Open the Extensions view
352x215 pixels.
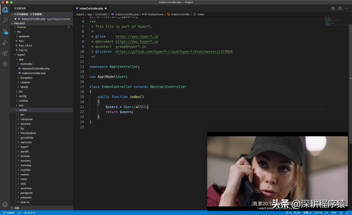coord(5,53)
